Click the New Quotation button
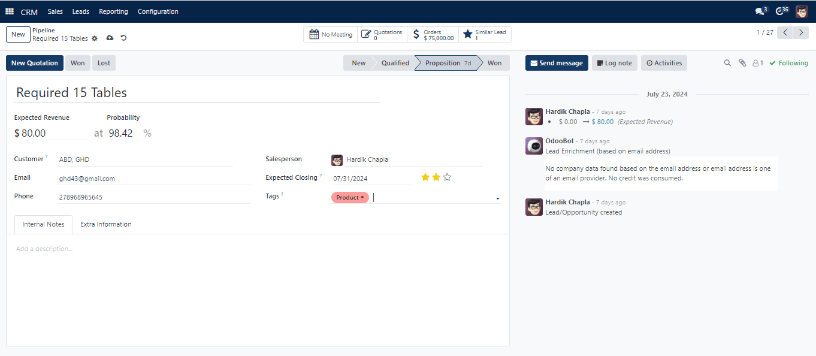 tap(35, 63)
